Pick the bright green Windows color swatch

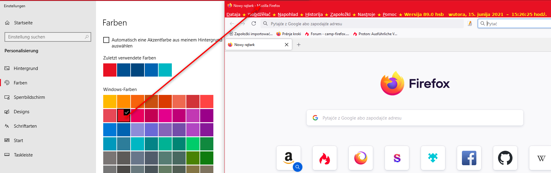193,144
